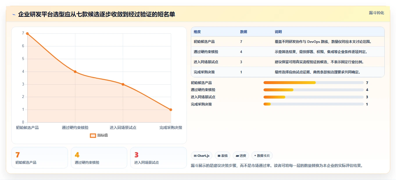Click the orange legend box for 指标值

(x=93, y=135)
